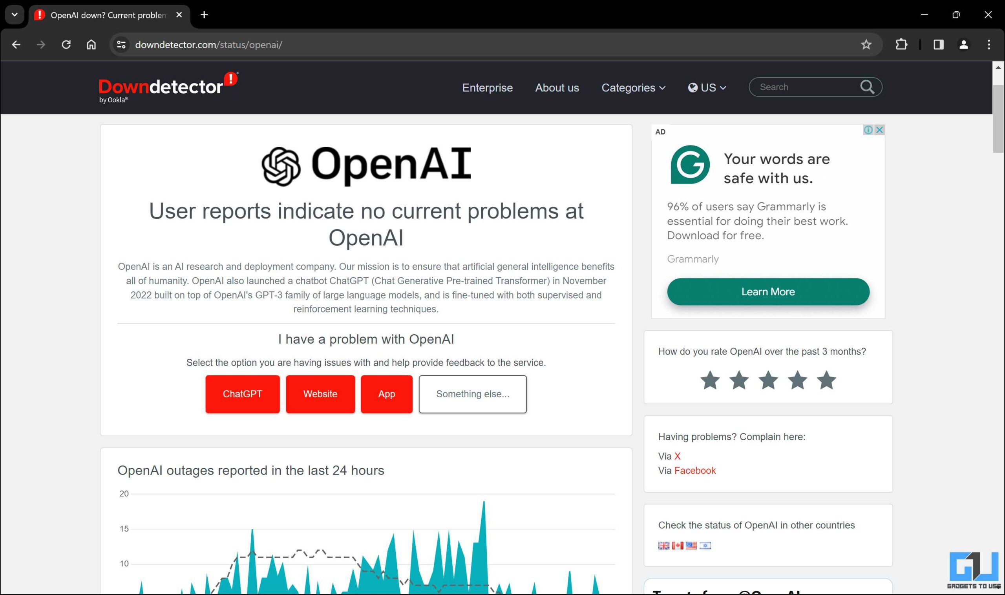Close the OpenAI down tab
This screenshot has width=1005, height=595.
click(179, 15)
